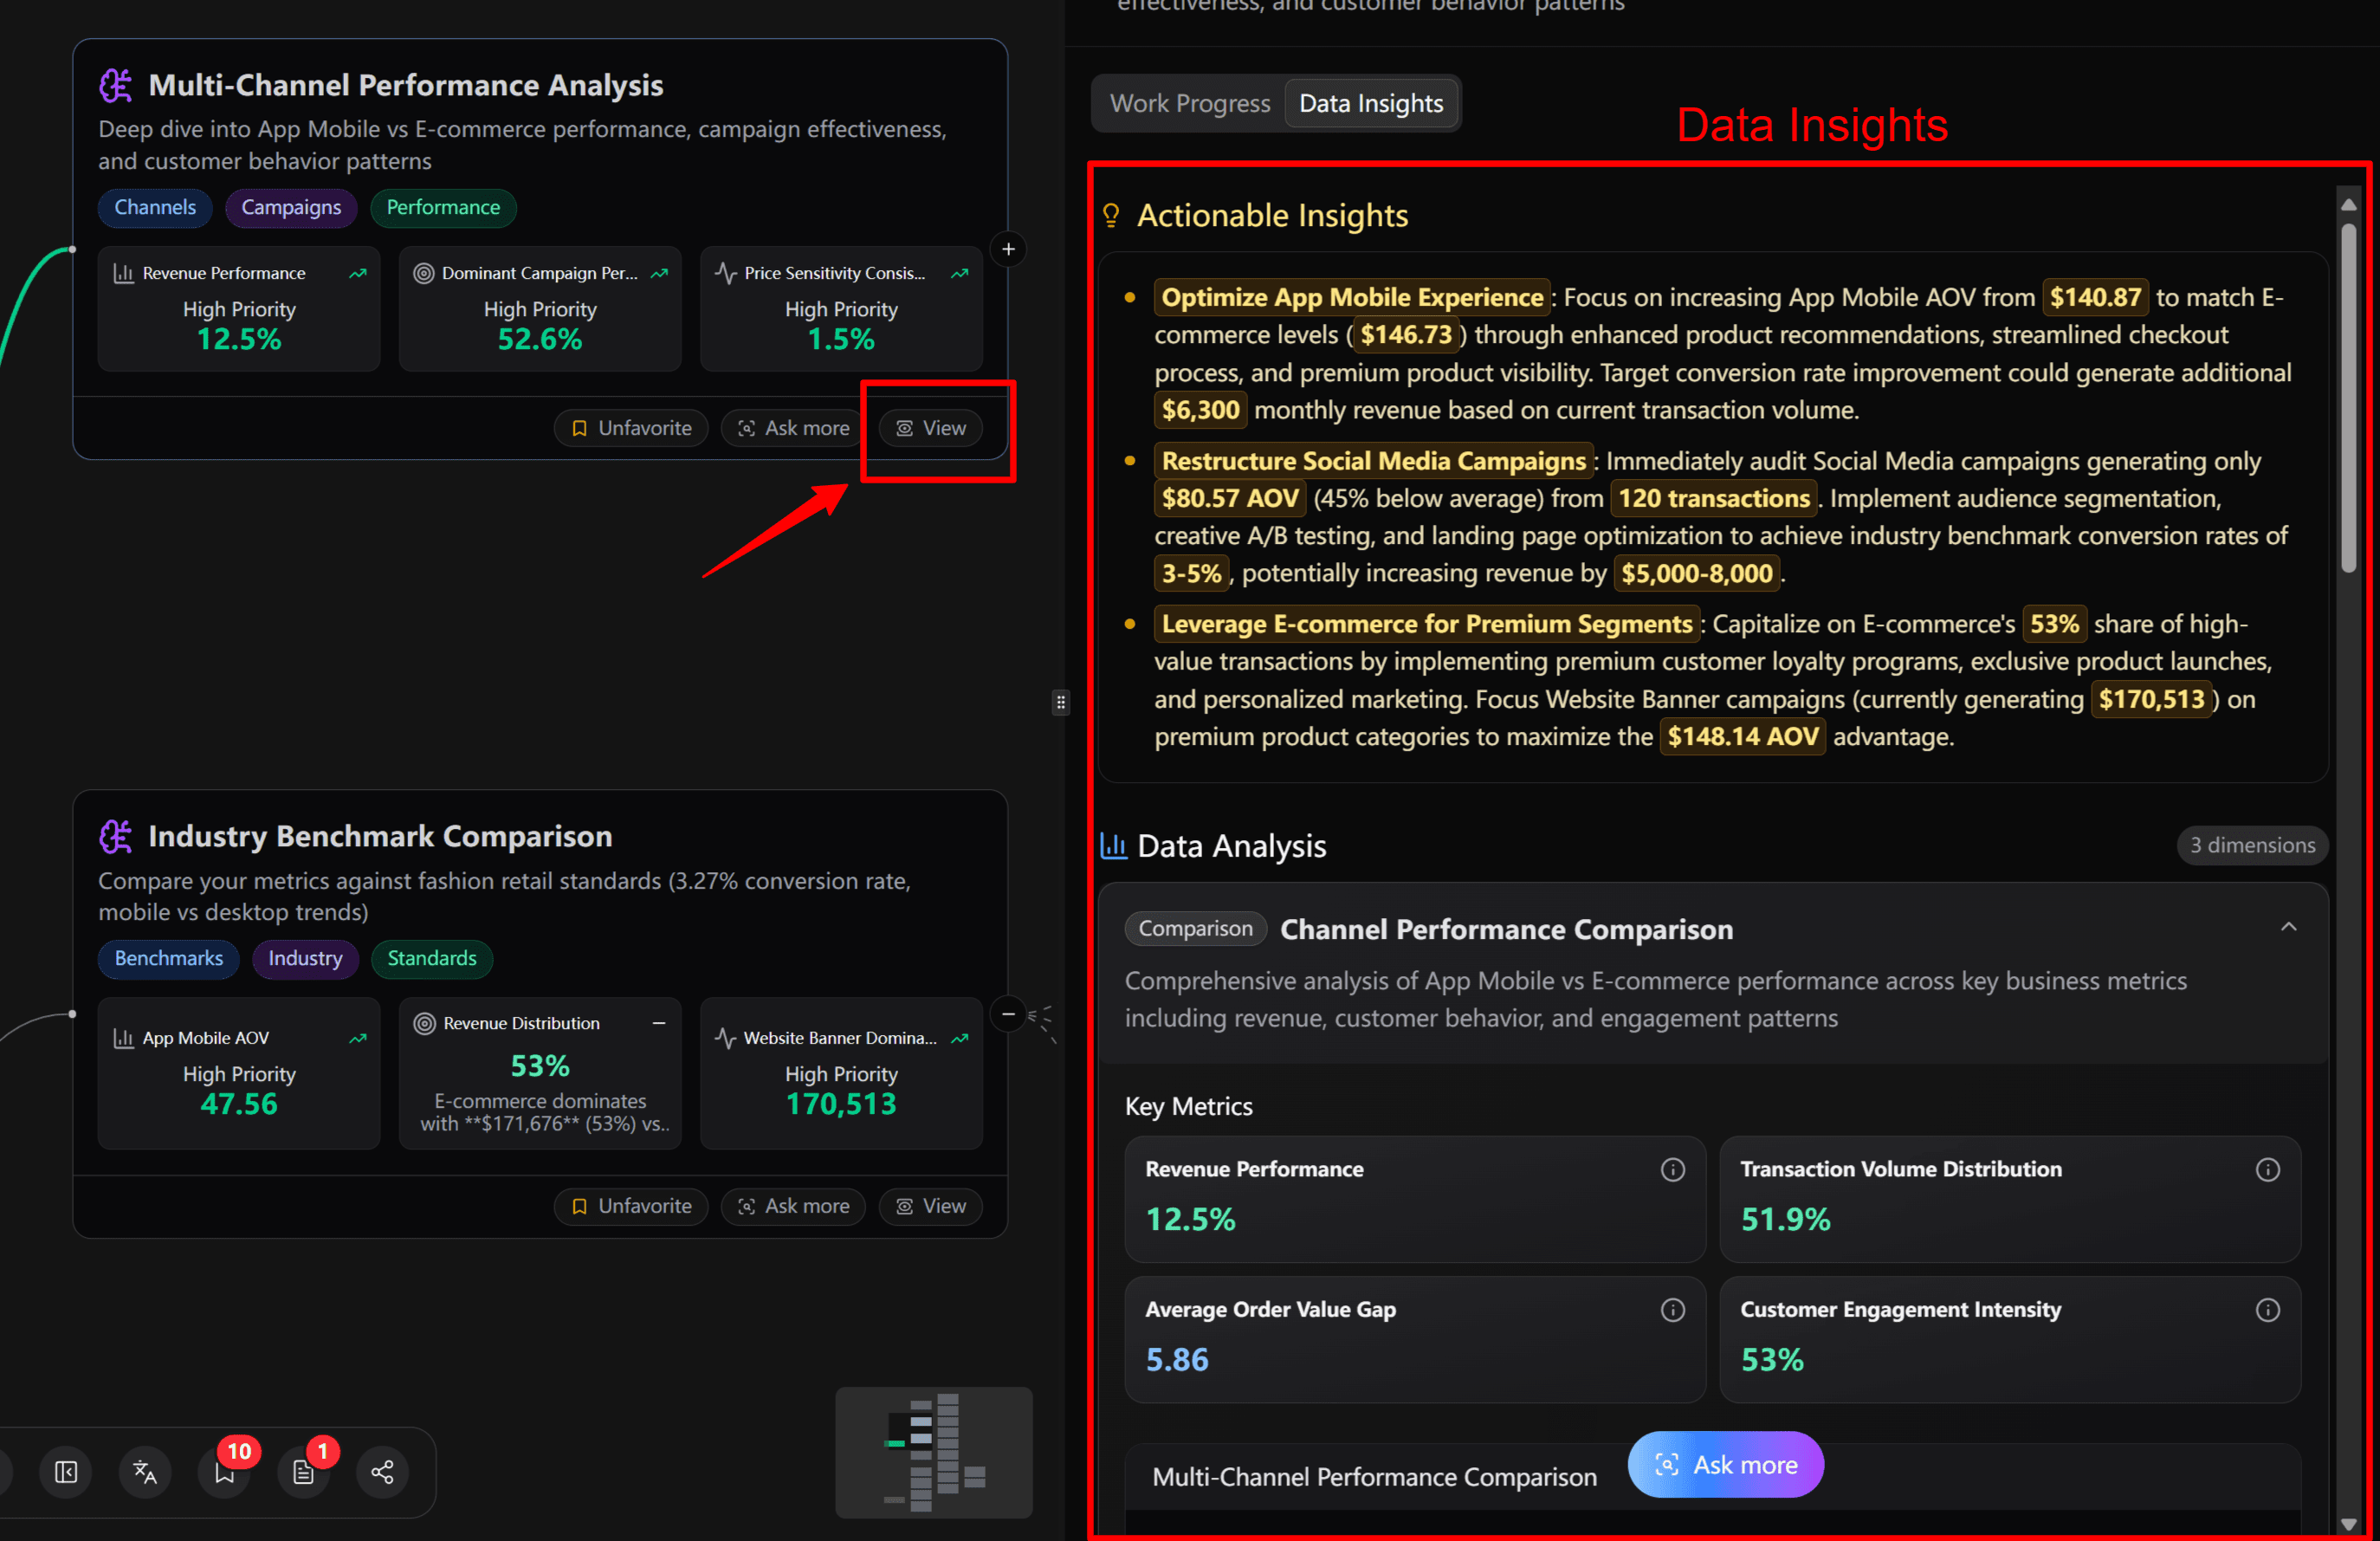Open favorites bookmark with 10 badge
This screenshot has width=2380, height=1541.
pos(225,1472)
